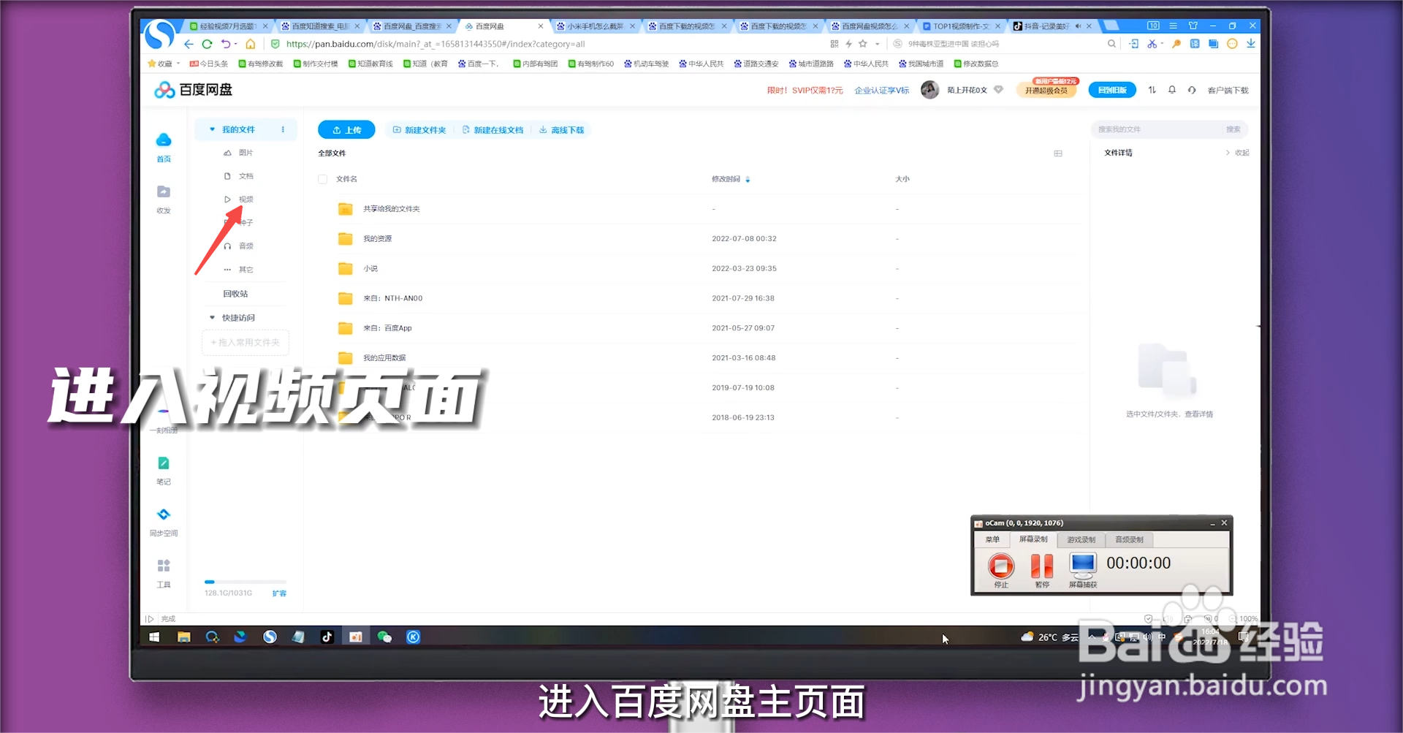Collapse the 快捷访问 section arrow
Screen dimensions: 1403x733
(x=213, y=318)
